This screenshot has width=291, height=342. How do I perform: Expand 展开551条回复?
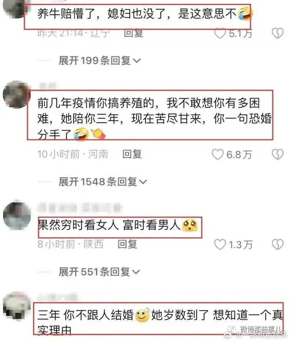(99, 272)
